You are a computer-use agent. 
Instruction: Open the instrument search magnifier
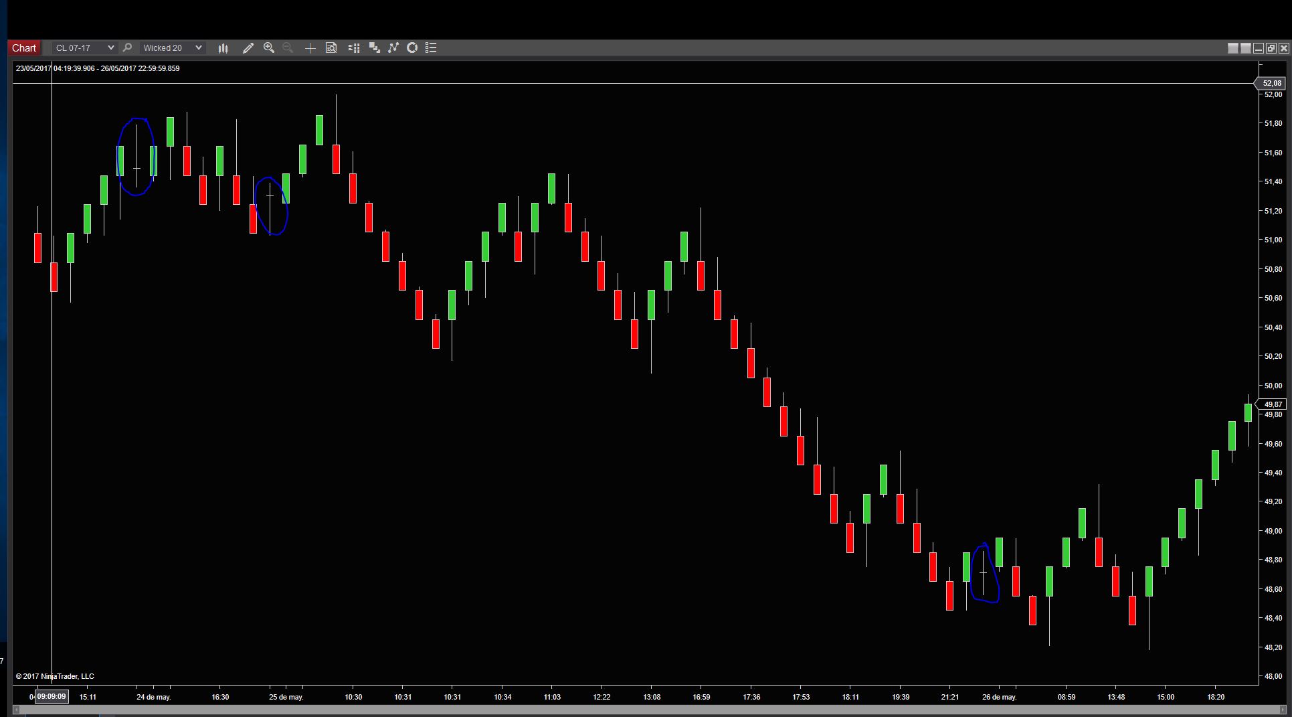[127, 48]
